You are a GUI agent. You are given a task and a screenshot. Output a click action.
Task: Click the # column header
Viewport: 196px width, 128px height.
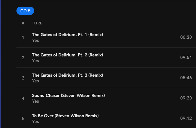(x=23, y=23)
